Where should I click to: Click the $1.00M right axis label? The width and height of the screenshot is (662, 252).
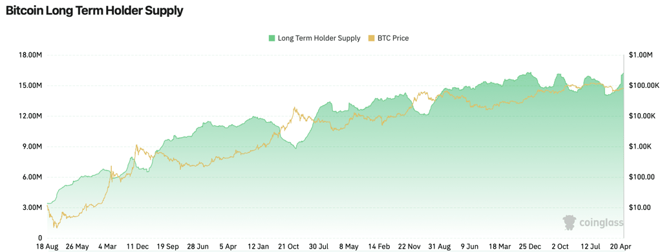point(641,56)
